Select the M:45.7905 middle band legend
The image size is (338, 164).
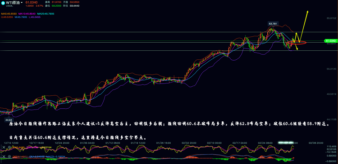point(21,17)
